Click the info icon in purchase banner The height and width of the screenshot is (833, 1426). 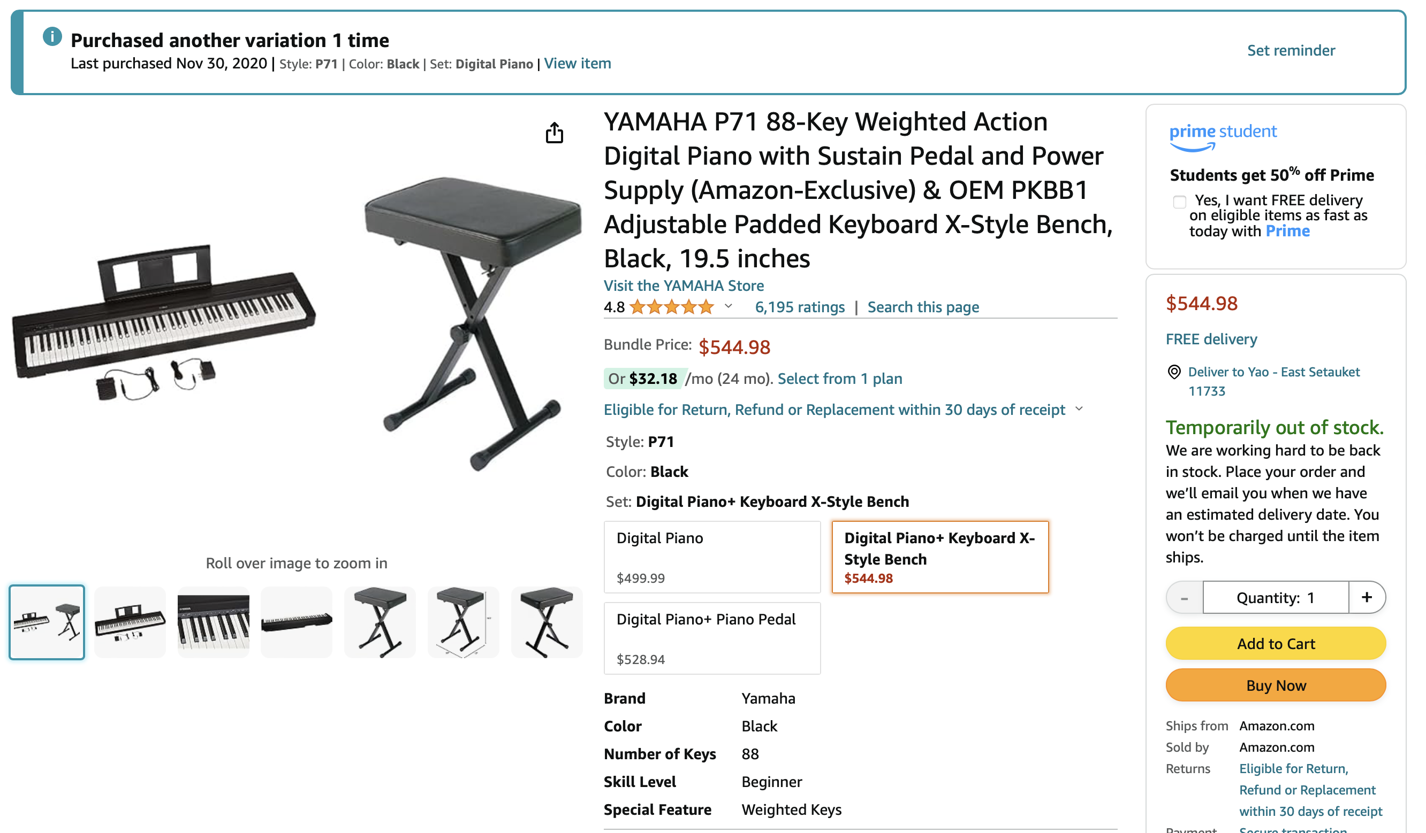pos(52,37)
